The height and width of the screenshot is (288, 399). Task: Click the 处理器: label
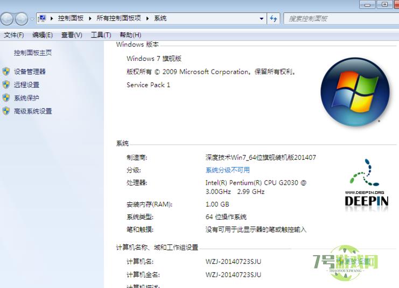(137, 182)
